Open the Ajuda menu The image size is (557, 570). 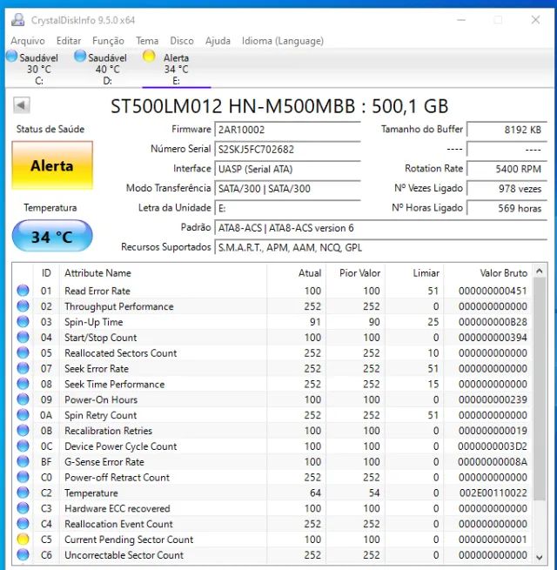(x=218, y=41)
